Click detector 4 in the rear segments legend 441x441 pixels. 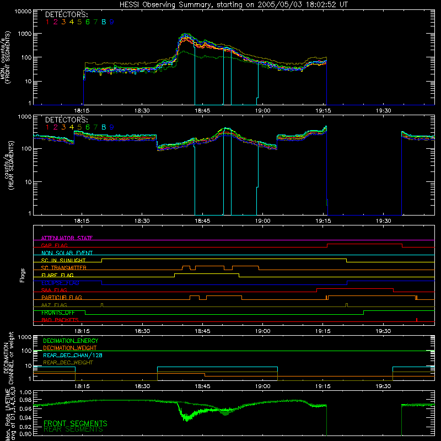click(x=72, y=127)
